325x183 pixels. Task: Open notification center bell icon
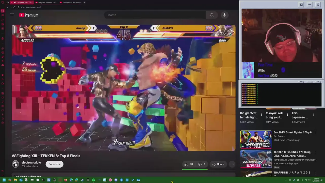[x=321, y=180]
